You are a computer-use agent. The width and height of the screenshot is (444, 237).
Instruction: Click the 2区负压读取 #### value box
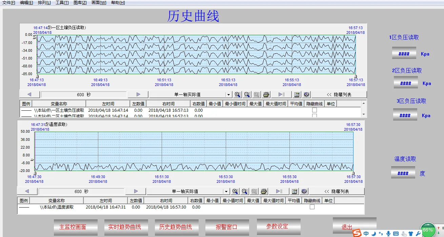click(406, 83)
